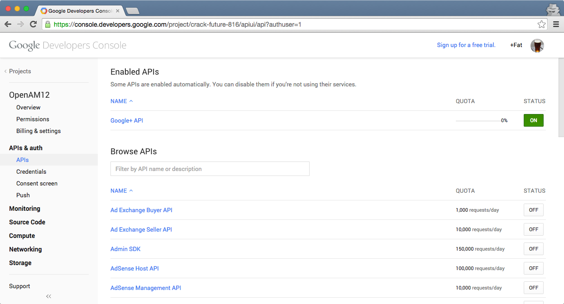Screen dimensions: 564x304
Task: Enable the Ad Exchange Buyer API
Action: [534, 210]
